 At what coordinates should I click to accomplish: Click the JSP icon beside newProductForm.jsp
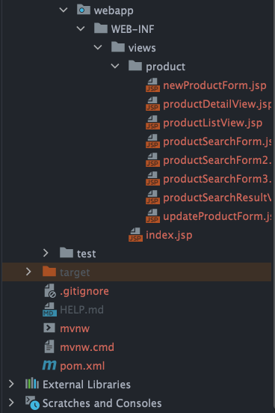tap(152, 85)
